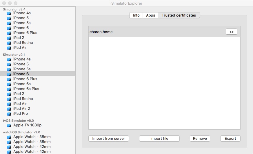Click the icon beside iPhone 4s under Simulator v9.1
This screenshot has width=253, height=154.
pyautogui.click(x=9, y=60)
